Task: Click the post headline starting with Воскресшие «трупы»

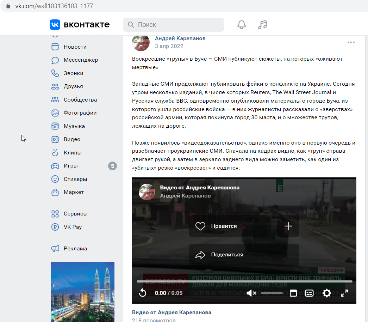Action: [237, 63]
